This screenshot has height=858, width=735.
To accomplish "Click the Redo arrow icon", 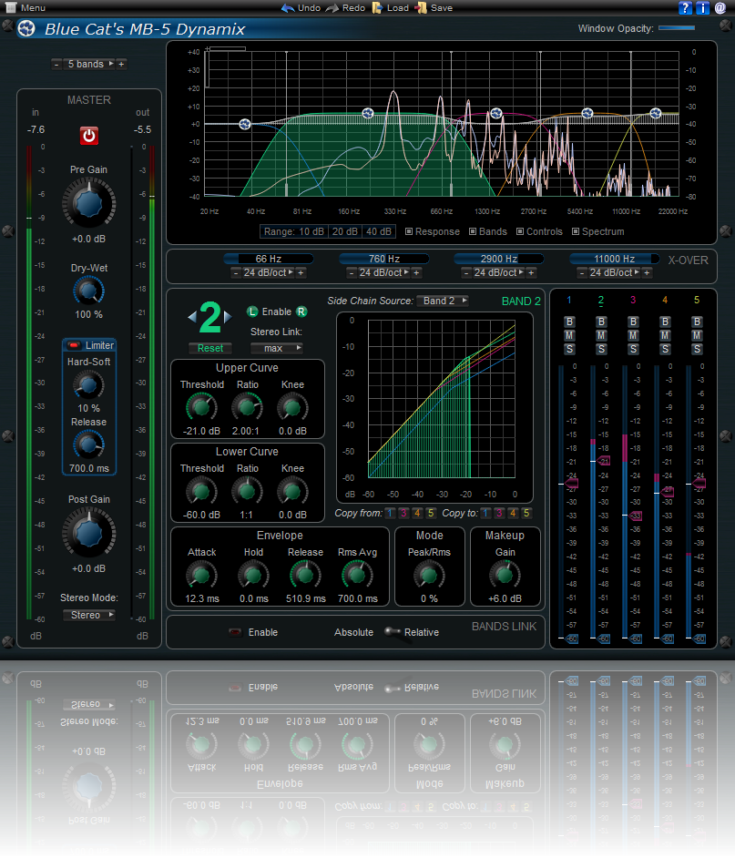I will [332, 7].
